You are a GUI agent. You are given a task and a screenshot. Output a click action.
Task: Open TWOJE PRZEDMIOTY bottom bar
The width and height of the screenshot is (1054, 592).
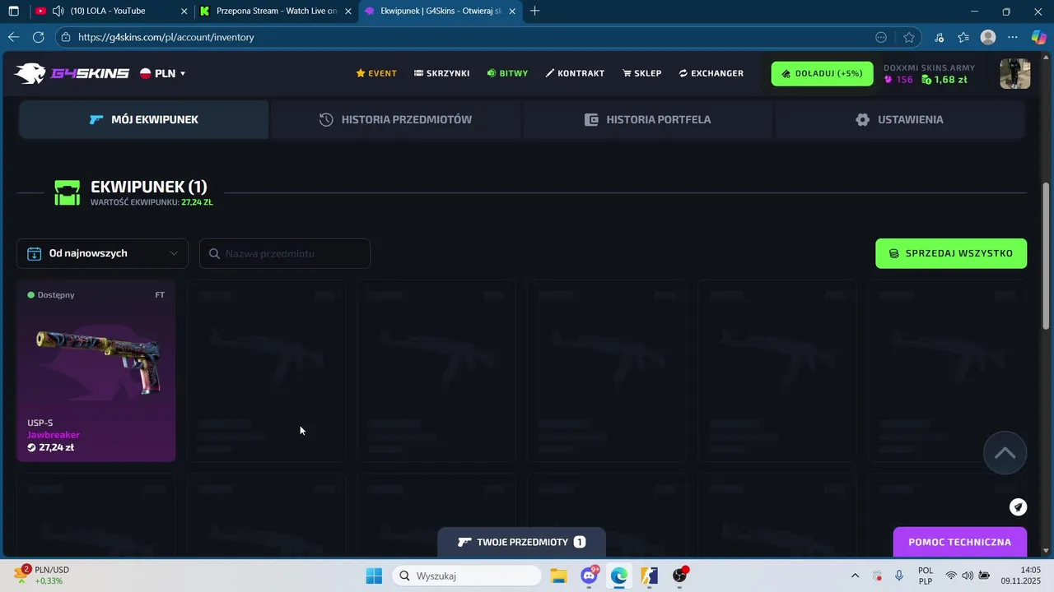pos(521,542)
